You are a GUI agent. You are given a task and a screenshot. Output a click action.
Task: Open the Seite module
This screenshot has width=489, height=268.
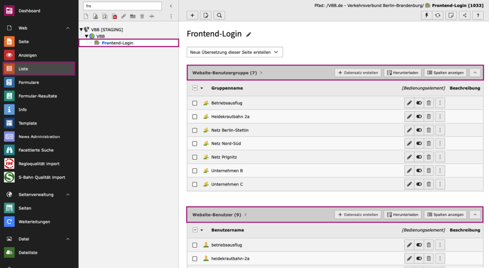[x=39, y=42]
